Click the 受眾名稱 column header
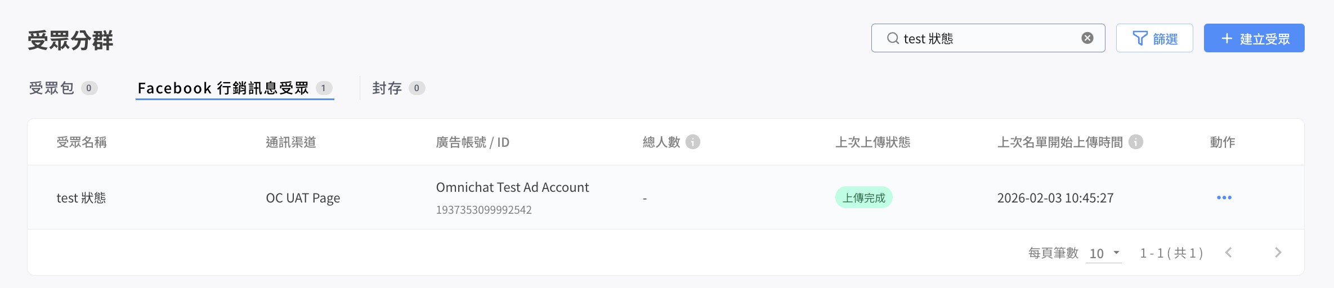The image size is (1334, 288). [x=82, y=142]
